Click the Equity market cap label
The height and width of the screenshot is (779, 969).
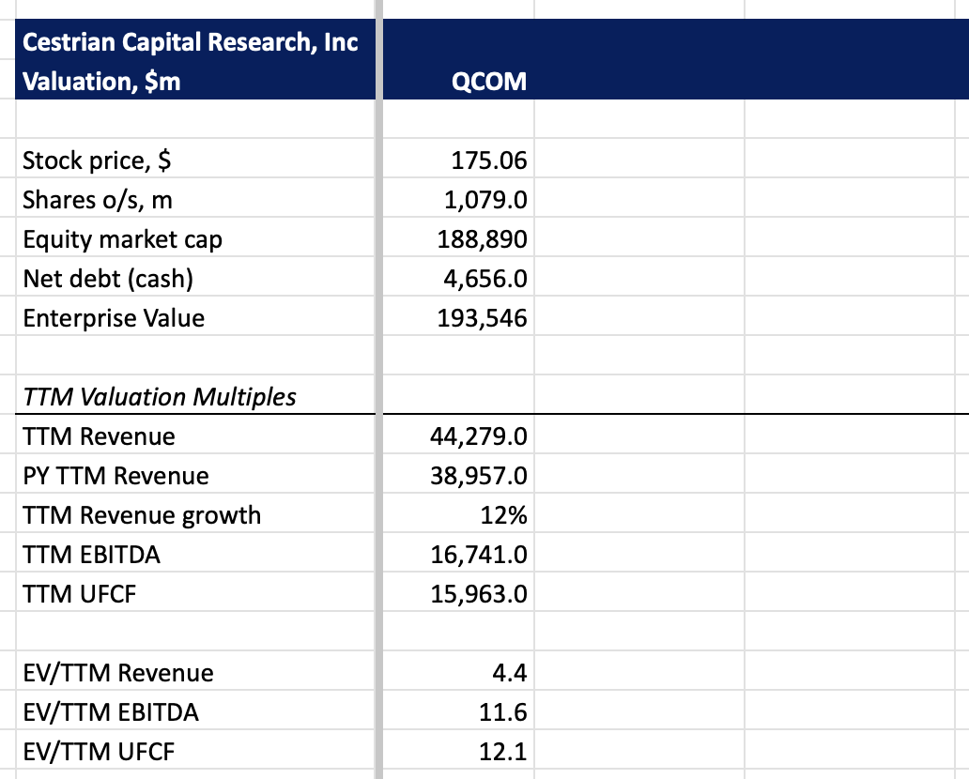click(122, 239)
